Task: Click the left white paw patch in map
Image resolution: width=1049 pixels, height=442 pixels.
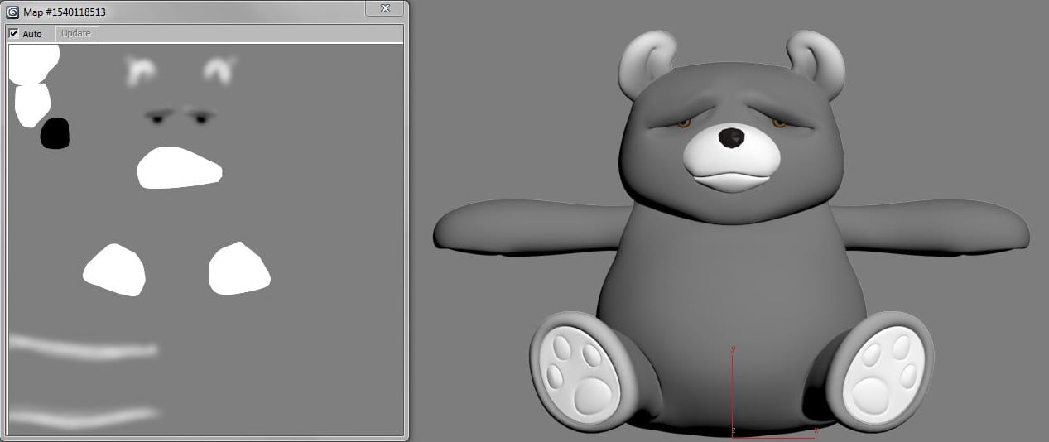Action: click(115, 270)
